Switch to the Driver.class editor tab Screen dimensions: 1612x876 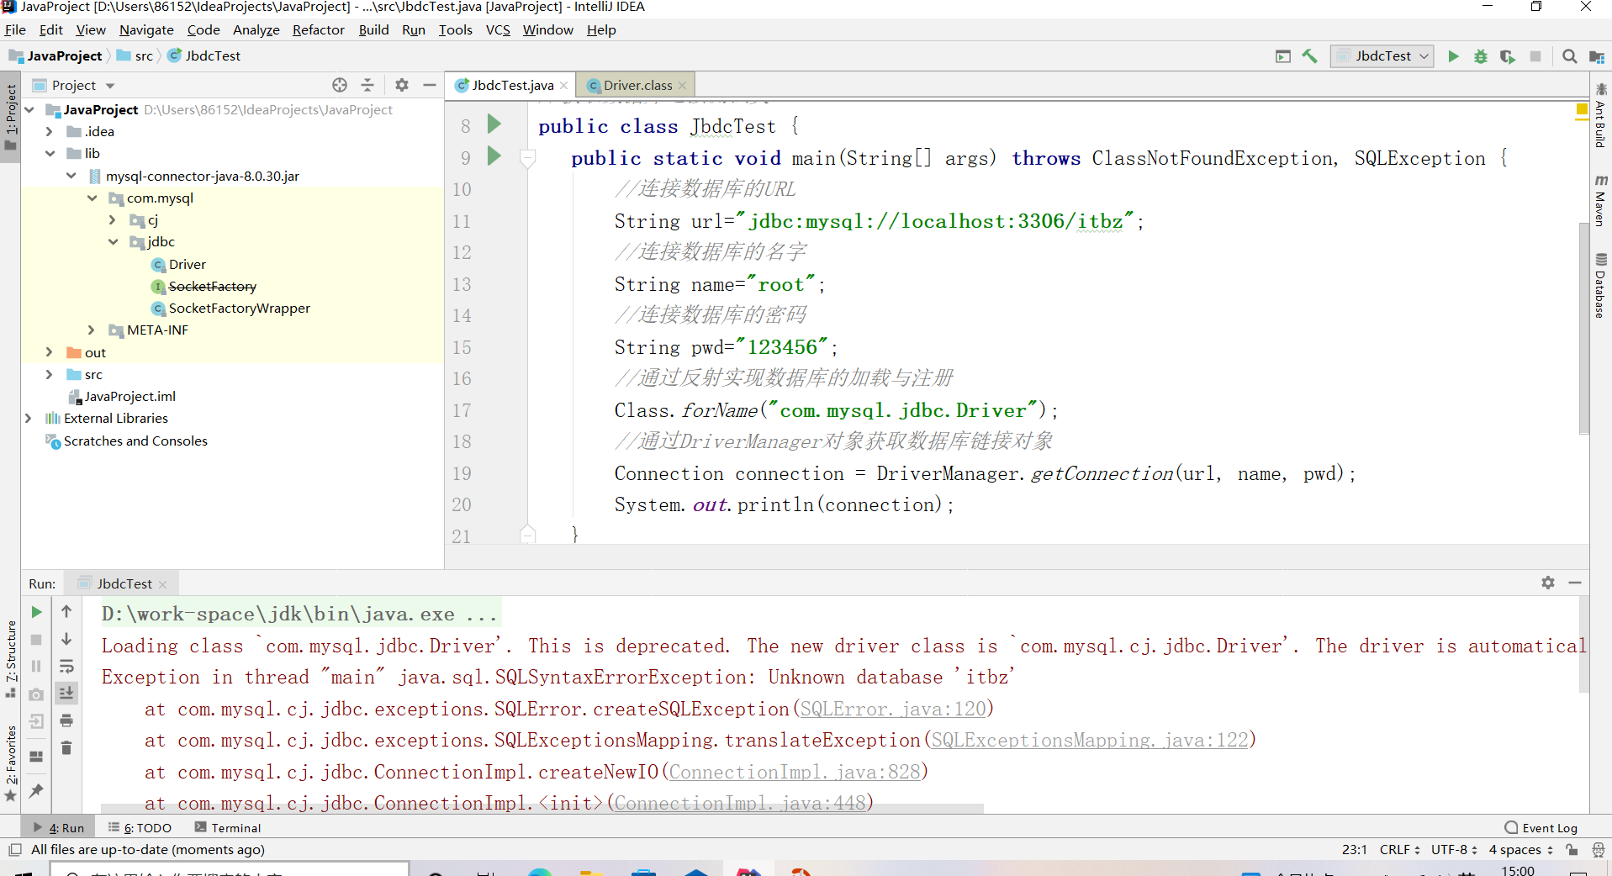[x=637, y=85]
